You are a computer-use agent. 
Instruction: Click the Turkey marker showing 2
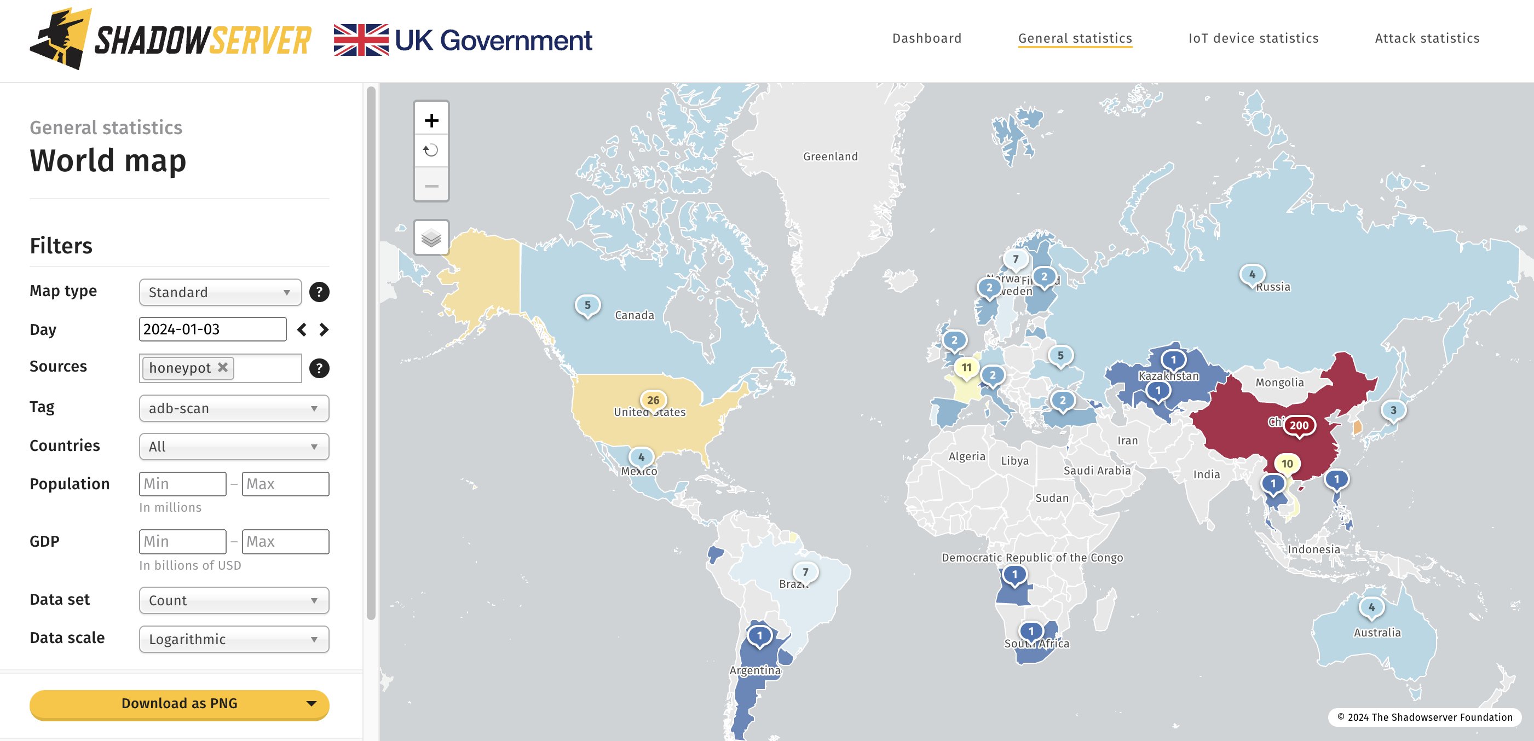pyautogui.click(x=1063, y=401)
